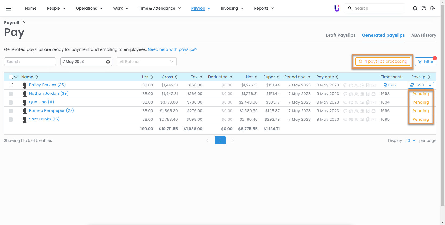This screenshot has width=445, height=225.
Task: Open the Need help with payslips link
Action: (172, 49)
